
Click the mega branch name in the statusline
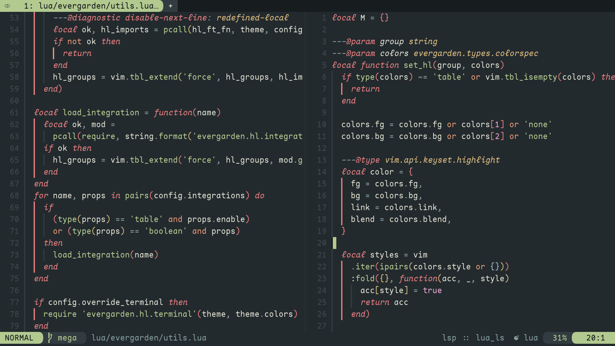pyautogui.click(x=67, y=338)
